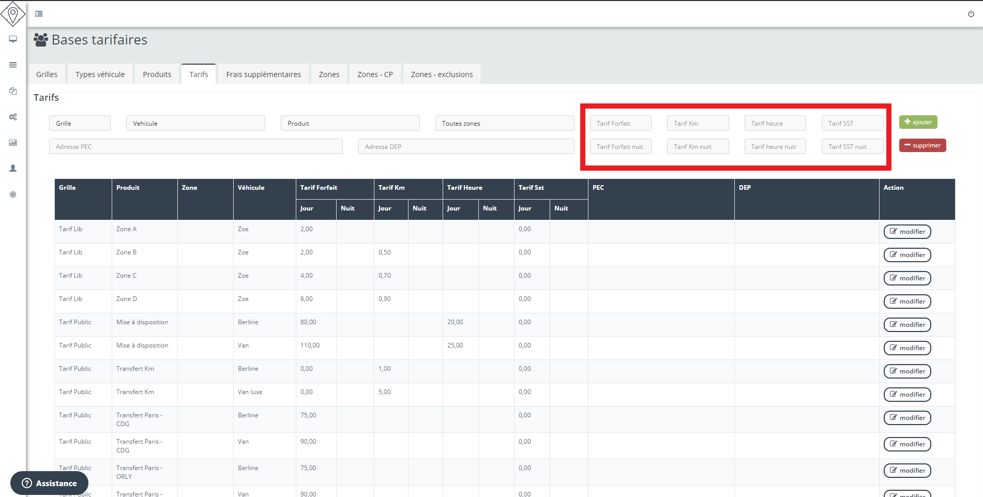
Task: Open the bar chart statistics sidebar icon
Action: (x=13, y=143)
